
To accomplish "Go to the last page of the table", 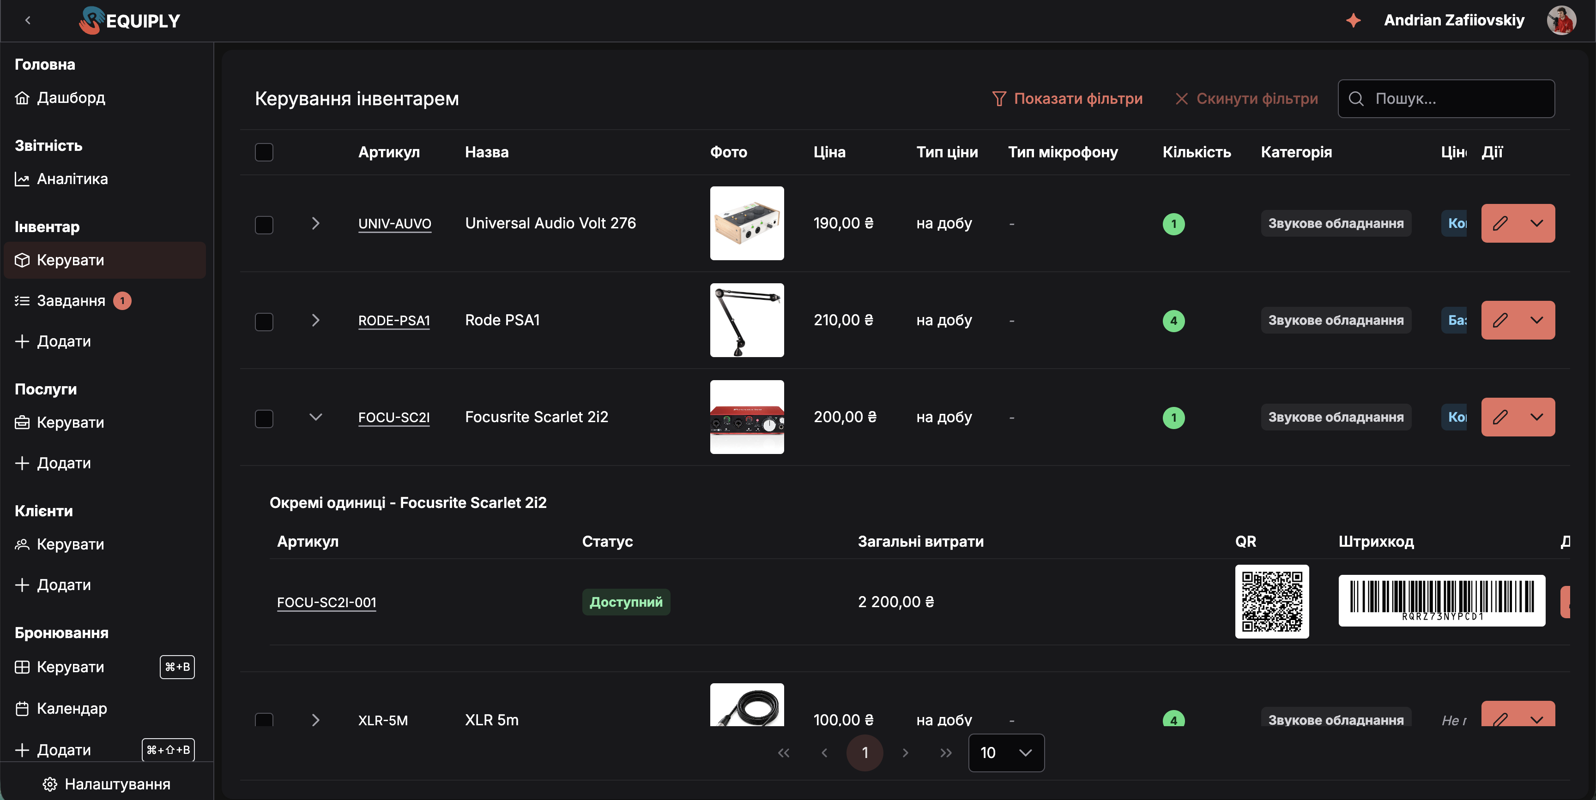I will [x=945, y=753].
